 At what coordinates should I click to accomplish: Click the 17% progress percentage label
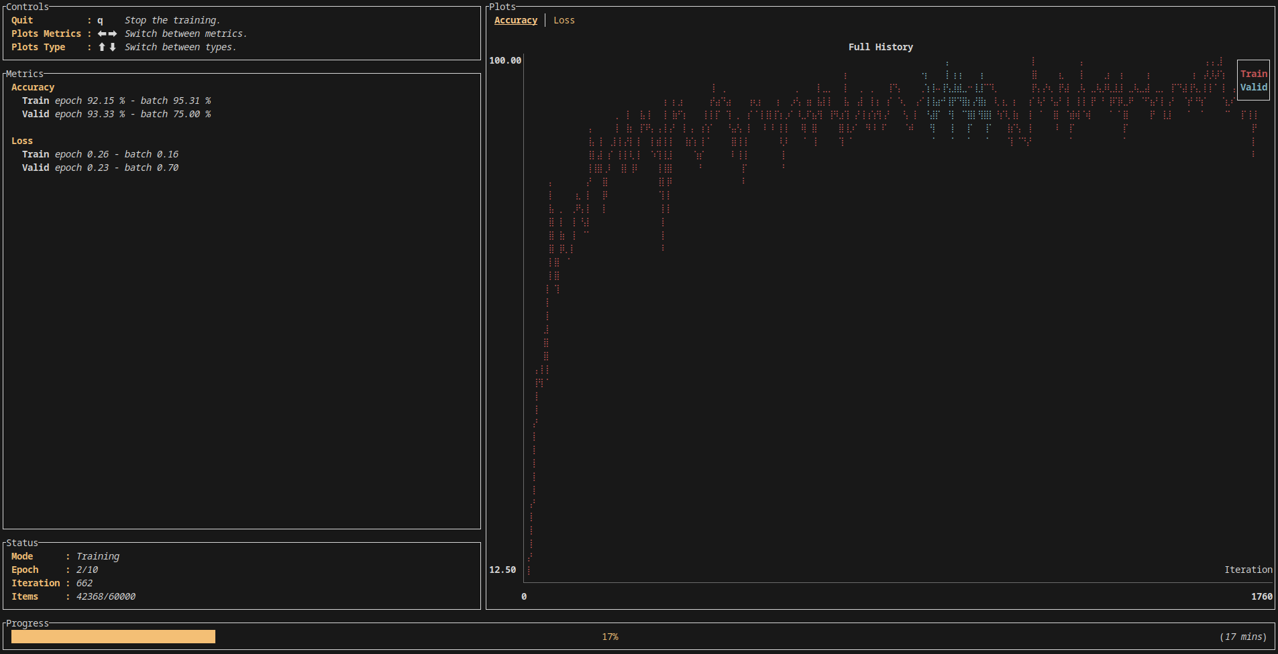pyautogui.click(x=610, y=637)
